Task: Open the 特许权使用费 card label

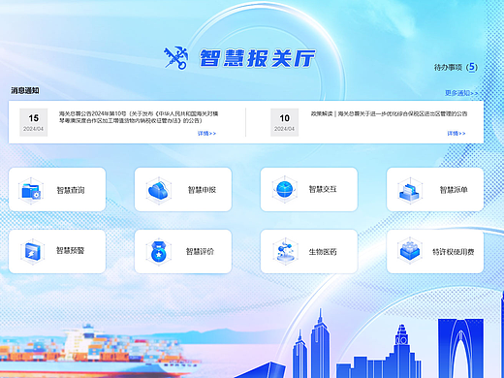Action: tap(454, 252)
